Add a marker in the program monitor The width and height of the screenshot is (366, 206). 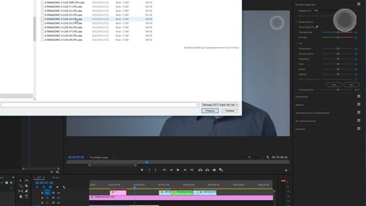point(142,170)
